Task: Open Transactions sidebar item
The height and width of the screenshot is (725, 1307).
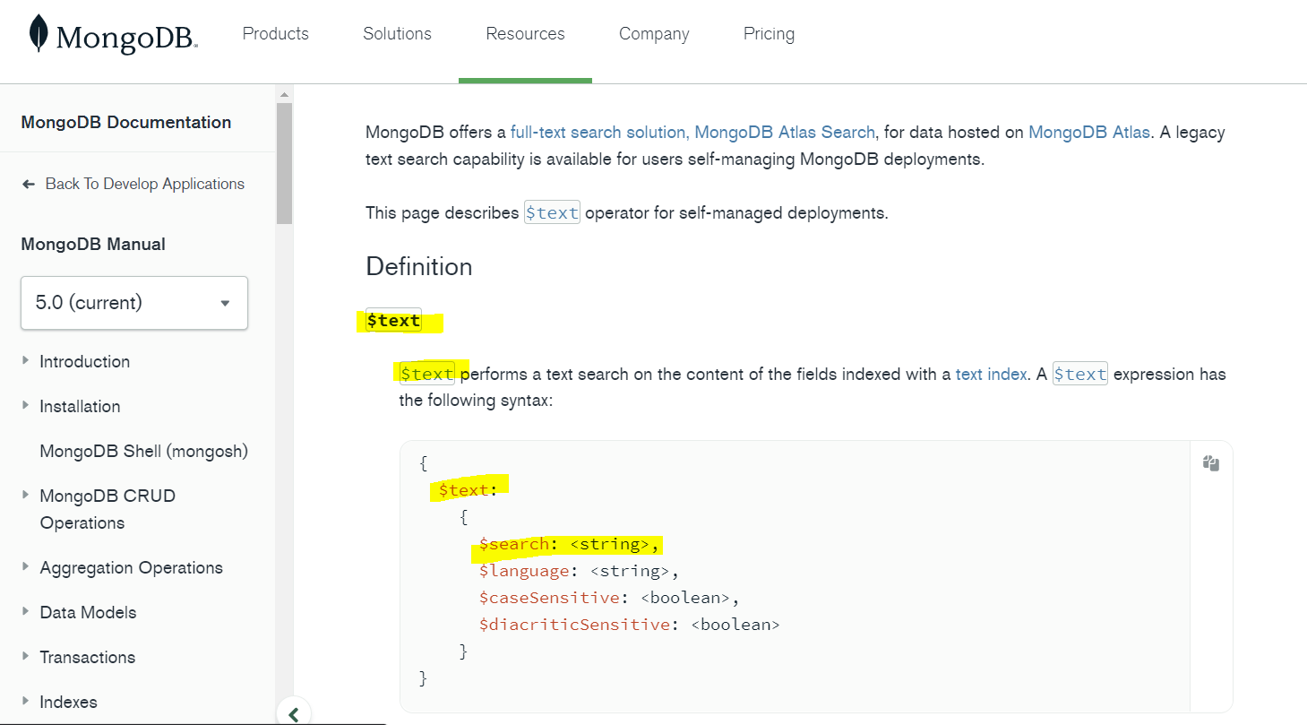Action: click(88, 657)
